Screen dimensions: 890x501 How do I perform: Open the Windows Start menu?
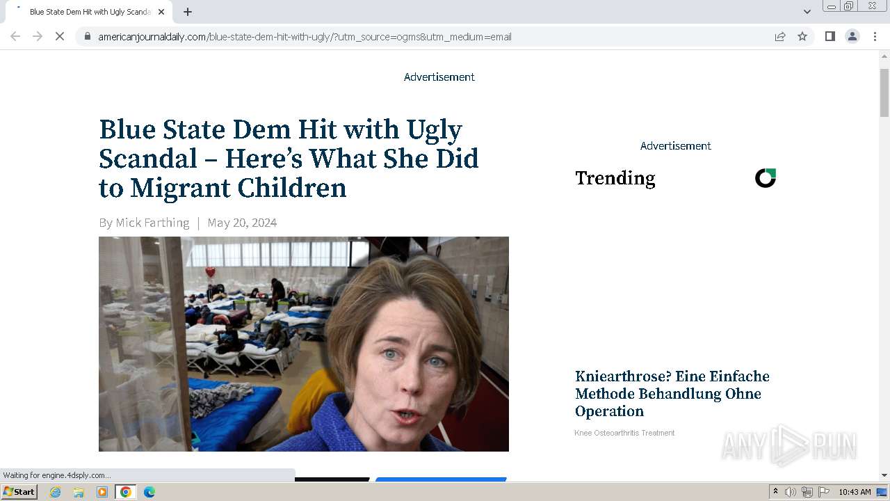[19, 491]
